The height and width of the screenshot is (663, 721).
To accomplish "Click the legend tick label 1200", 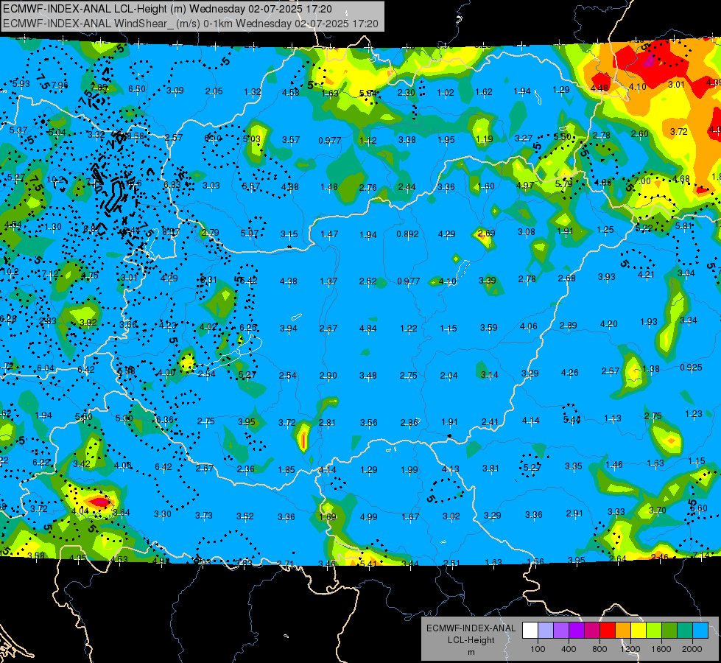I will click(x=630, y=649).
